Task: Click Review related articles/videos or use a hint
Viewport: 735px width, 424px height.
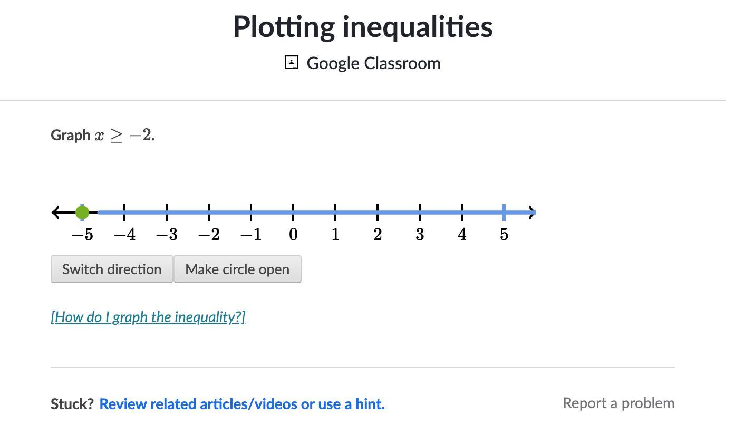Action: pos(242,404)
